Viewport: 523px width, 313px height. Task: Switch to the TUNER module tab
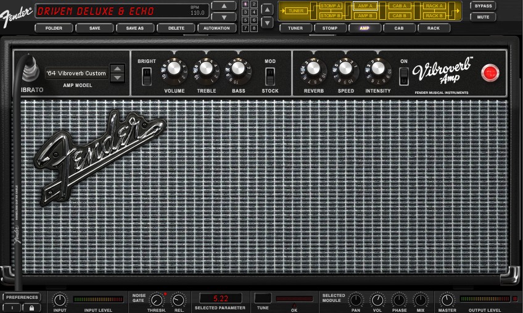click(295, 28)
